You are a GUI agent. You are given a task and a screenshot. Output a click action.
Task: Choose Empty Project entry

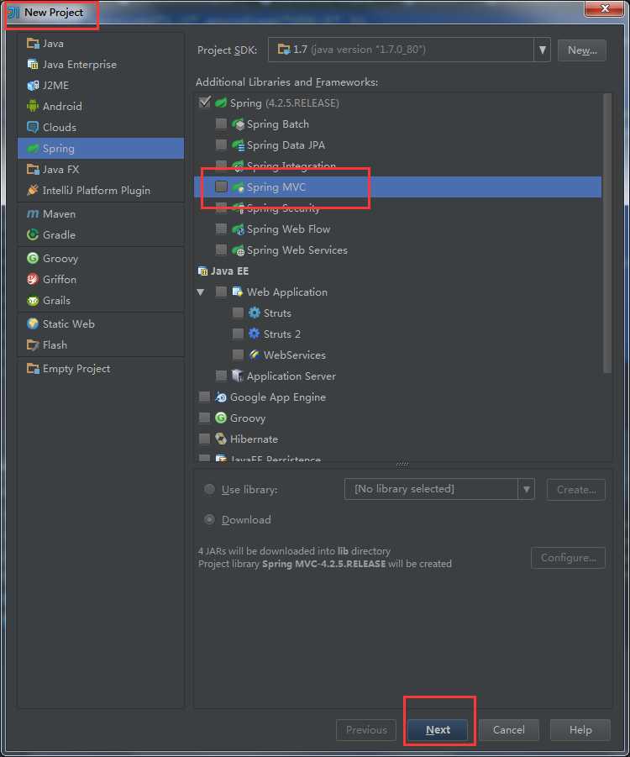pos(101,369)
